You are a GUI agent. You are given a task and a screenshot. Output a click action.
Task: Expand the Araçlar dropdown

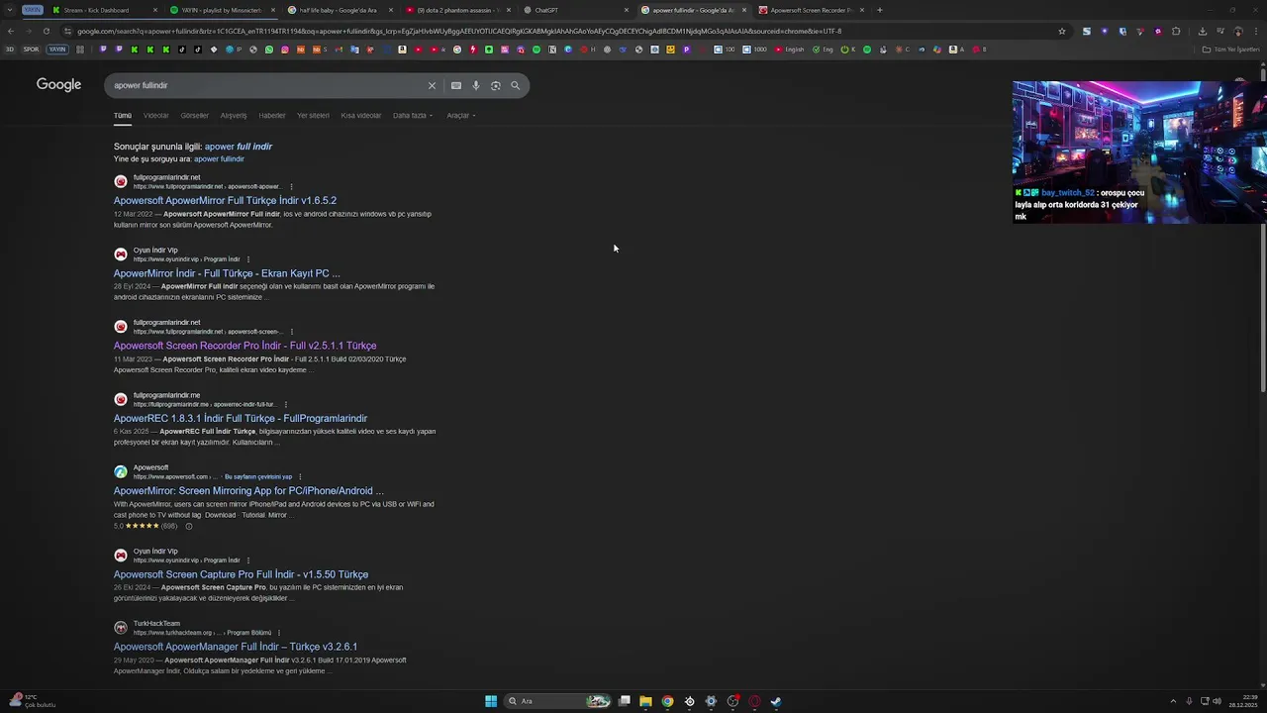point(461,115)
